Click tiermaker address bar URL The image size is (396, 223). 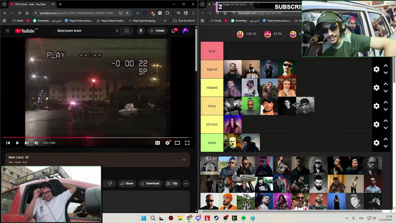pos(259,13)
